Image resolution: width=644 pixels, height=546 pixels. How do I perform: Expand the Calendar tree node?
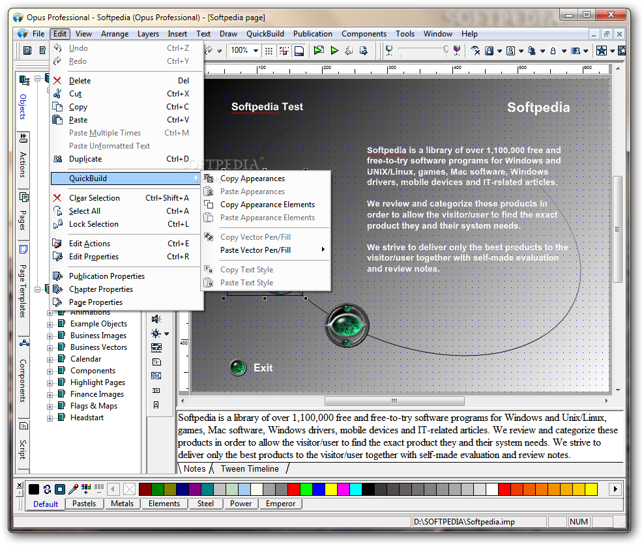point(50,360)
